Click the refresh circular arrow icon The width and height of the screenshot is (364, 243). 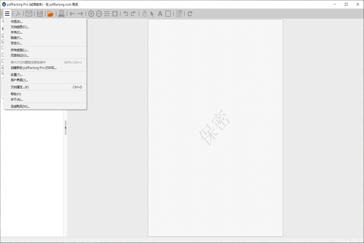pos(190,14)
